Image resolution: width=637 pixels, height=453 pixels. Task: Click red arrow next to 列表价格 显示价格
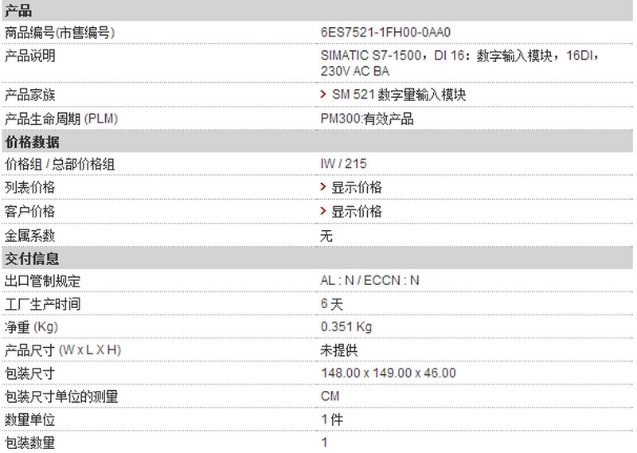coord(323,187)
